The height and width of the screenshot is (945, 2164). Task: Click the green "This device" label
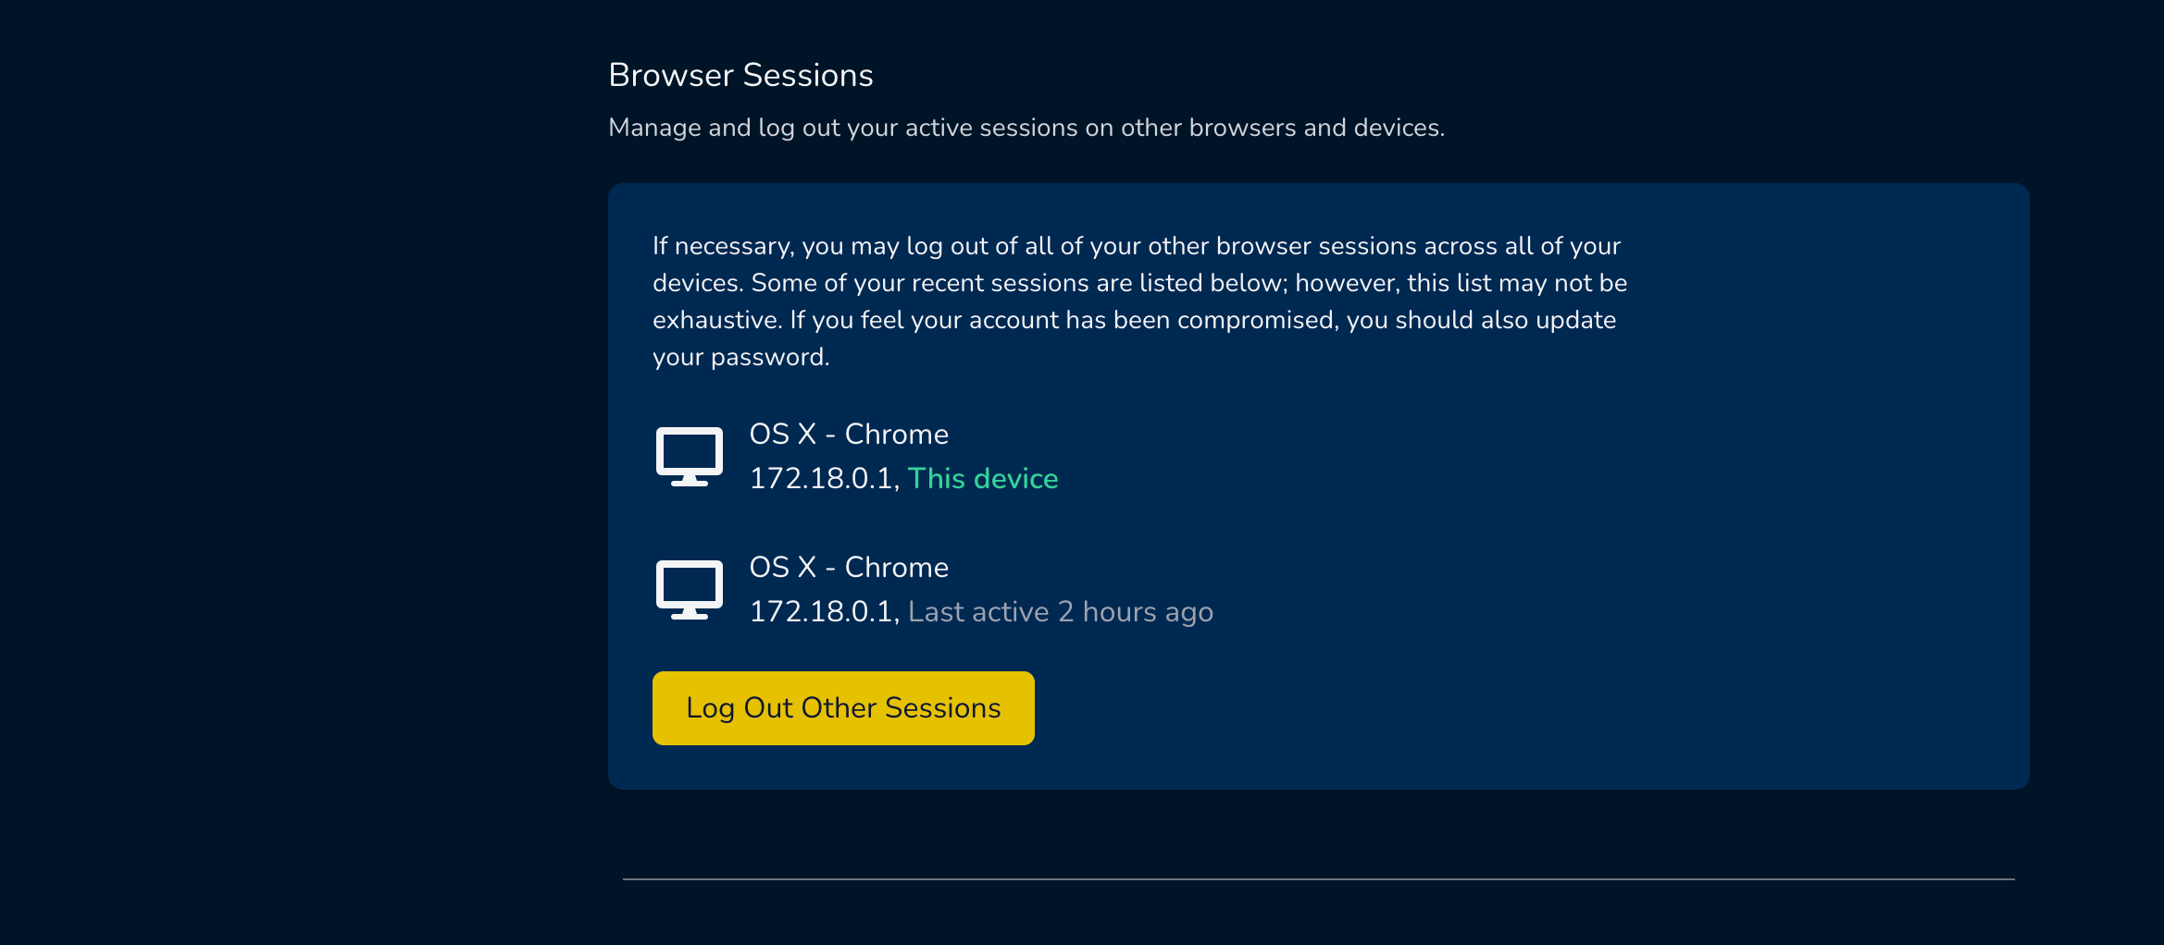coord(982,478)
